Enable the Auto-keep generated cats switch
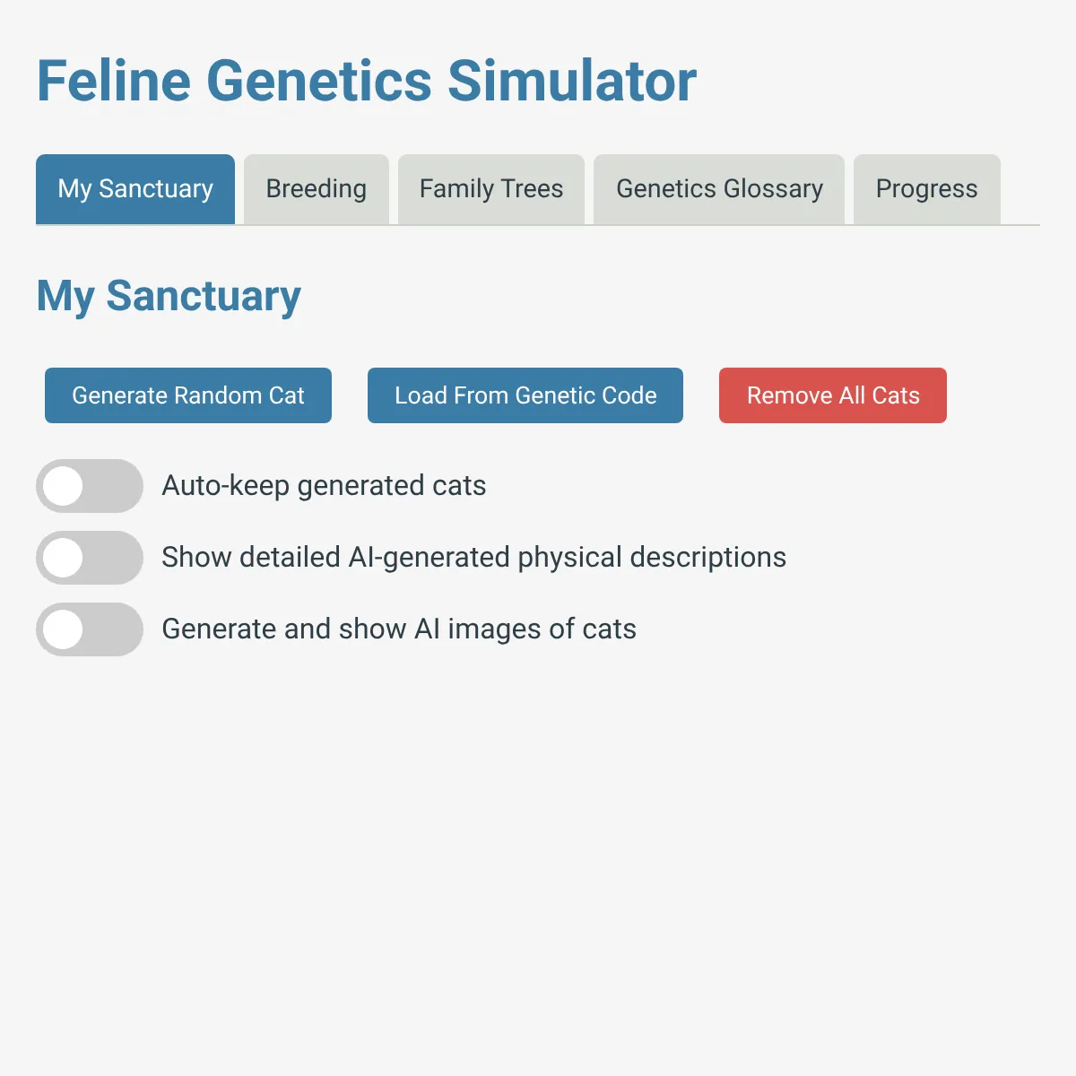 (90, 486)
